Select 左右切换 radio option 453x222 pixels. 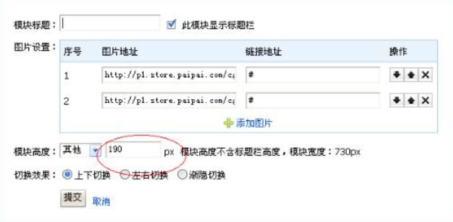coord(124,175)
